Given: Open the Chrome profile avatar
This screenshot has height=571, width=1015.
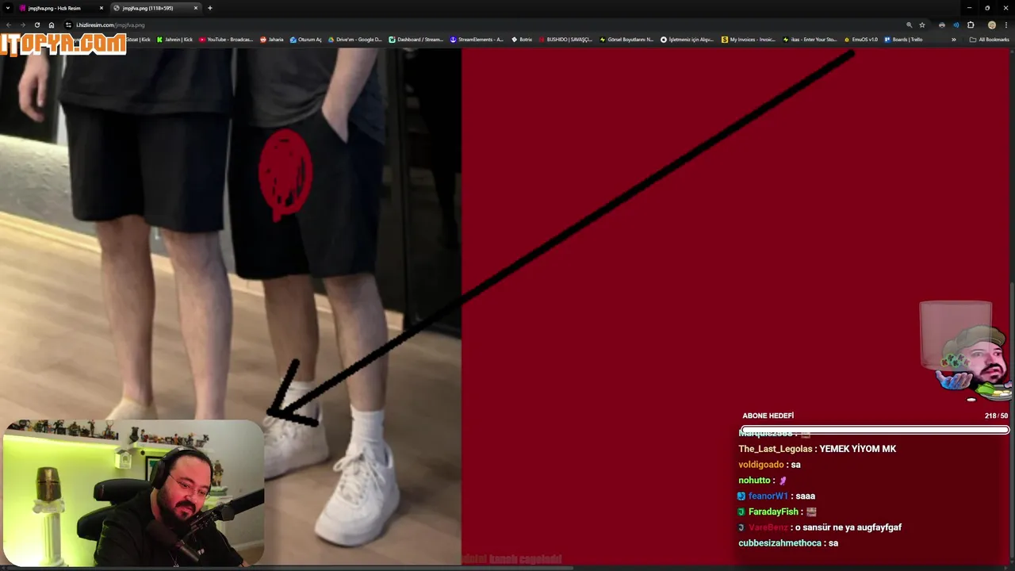Looking at the screenshot, I should [991, 25].
